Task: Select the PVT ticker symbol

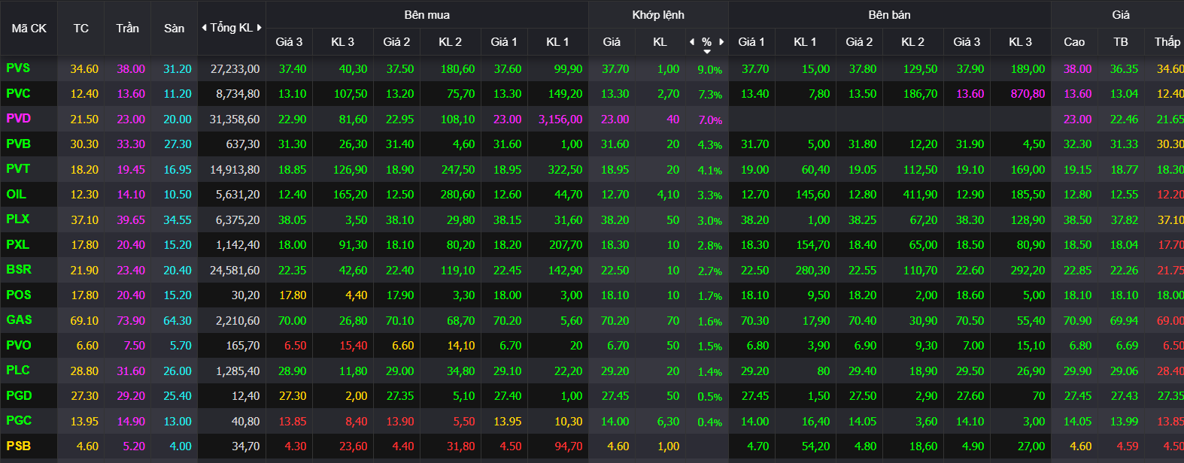Action: (x=18, y=169)
